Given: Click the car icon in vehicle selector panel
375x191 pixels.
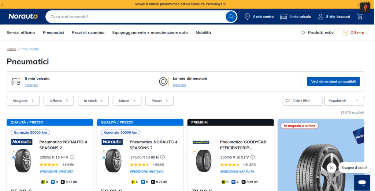Looking at the screenshot, I should [16, 81].
